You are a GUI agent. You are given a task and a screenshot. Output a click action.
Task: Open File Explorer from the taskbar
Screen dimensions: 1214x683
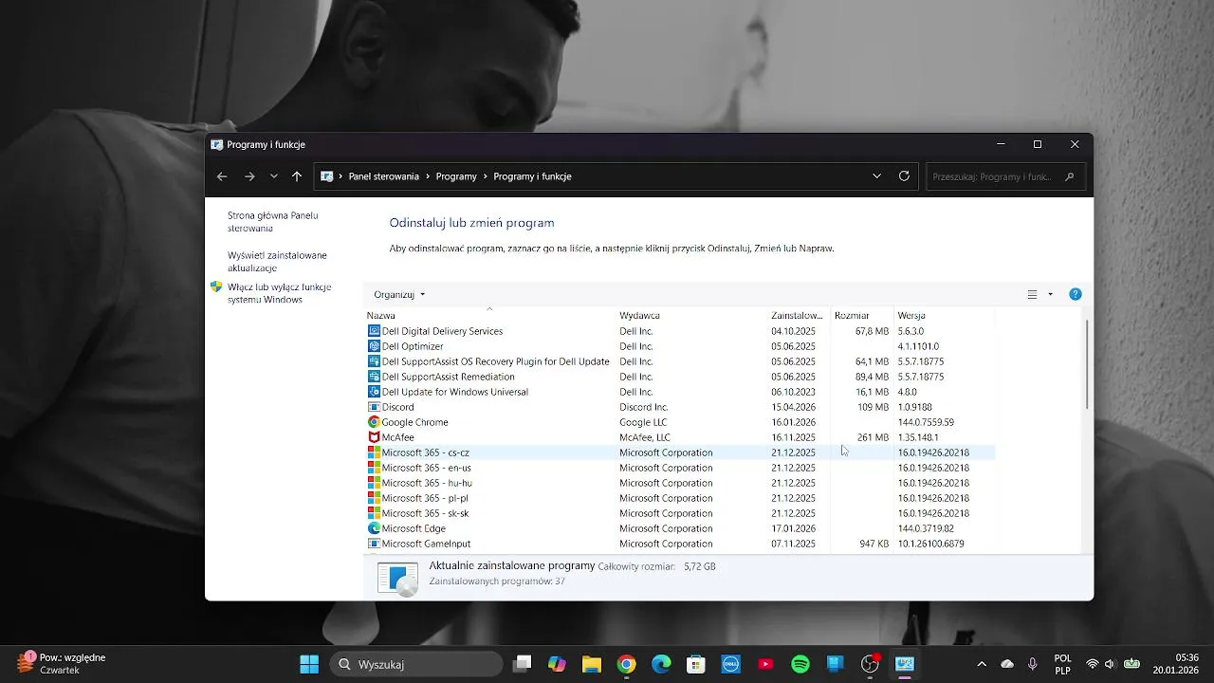point(591,664)
